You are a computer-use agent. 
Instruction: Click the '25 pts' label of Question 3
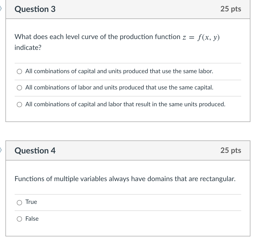pyautogui.click(x=231, y=9)
